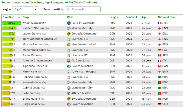Open the League Big-5 dropdown
Screen dimensions: 183x107
click(25, 9)
